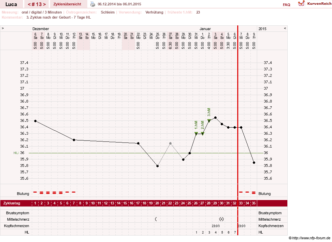Select the temperature point on cycle day 17
The width and height of the screenshot is (332, 242).
[x=138, y=143]
